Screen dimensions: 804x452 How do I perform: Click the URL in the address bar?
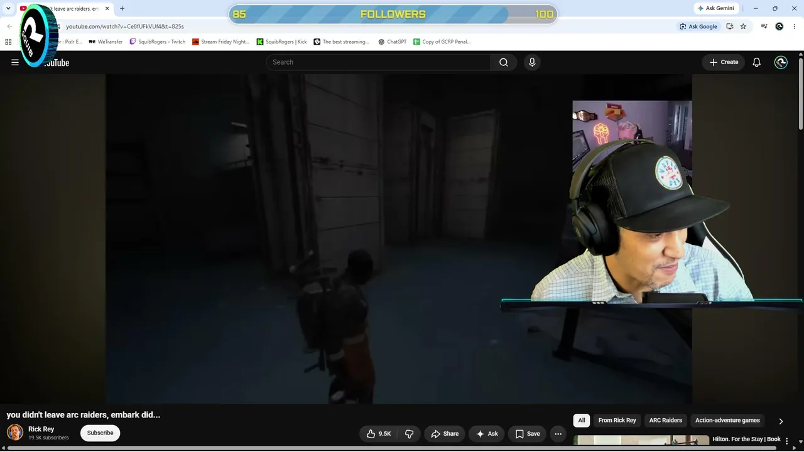coord(125,26)
